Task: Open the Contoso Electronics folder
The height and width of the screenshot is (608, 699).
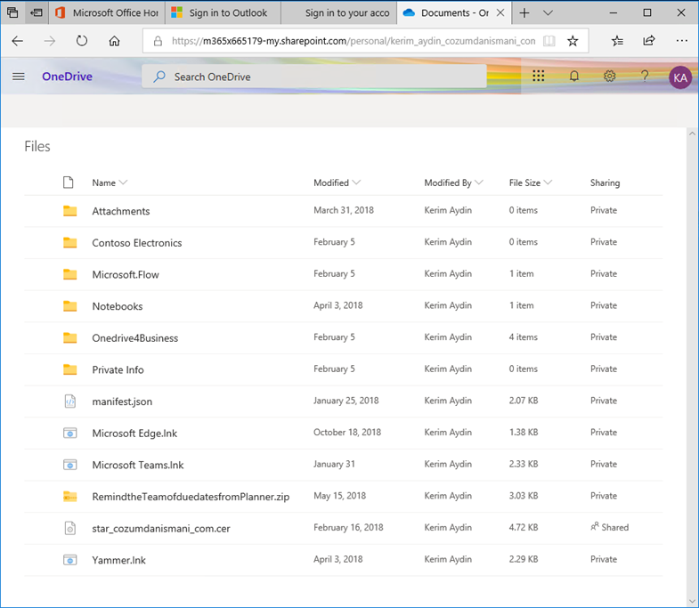Action: 137,243
